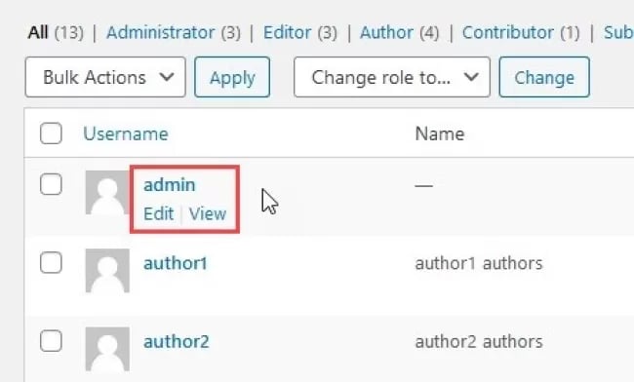Open the author2 username link

pyautogui.click(x=177, y=342)
